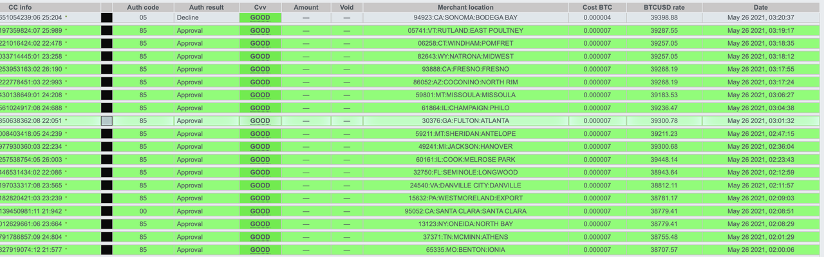
Task: Select auth code 00 in Santa Clara row
Action: coord(143,211)
